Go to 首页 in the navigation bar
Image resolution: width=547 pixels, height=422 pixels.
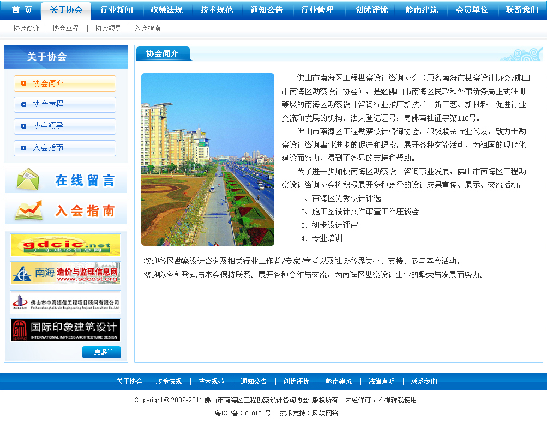tap(22, 10)
